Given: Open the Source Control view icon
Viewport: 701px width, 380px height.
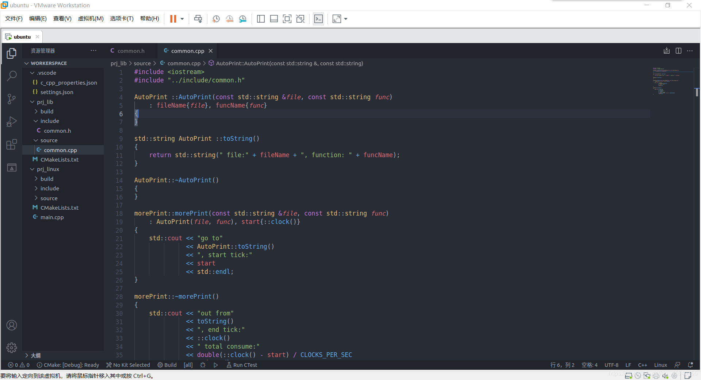Looking at the screenshot, I should click(x=12, y=99).
